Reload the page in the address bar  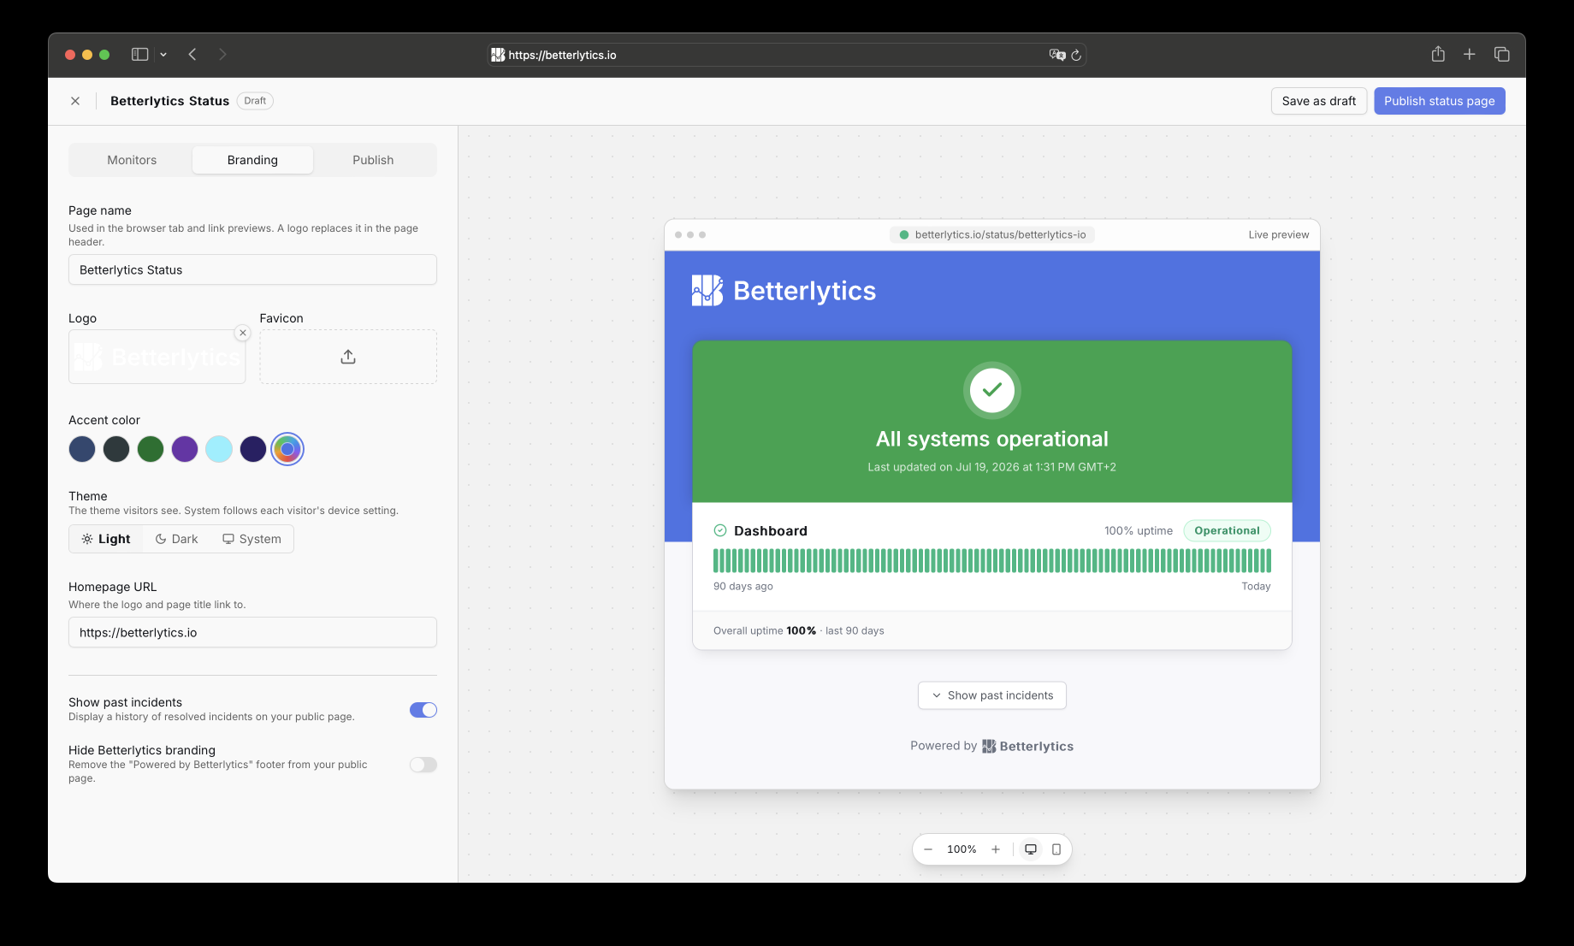click(x=1076, y=55)
